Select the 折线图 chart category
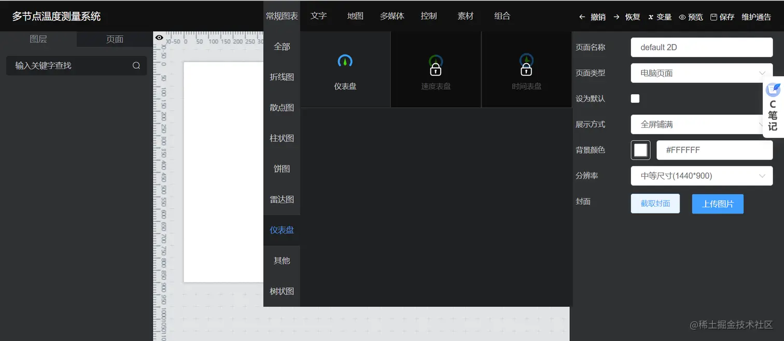The image size is (784, 341). pyautogui.click(x=282, y=77)
